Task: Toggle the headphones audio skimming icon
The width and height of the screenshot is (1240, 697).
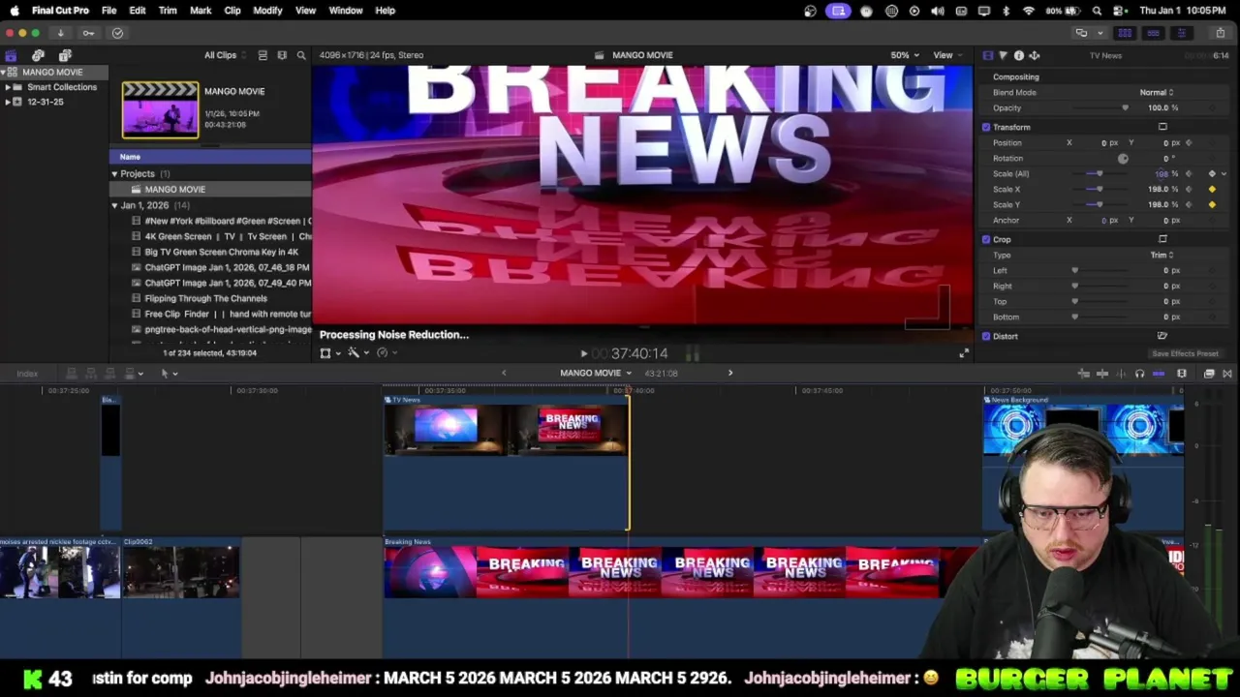Action: pos(1139,374)
